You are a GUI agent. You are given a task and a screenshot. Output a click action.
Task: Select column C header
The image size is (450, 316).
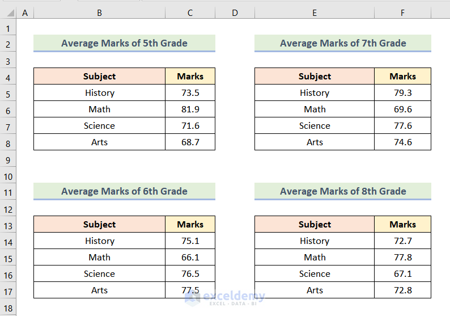click(190, 12)
